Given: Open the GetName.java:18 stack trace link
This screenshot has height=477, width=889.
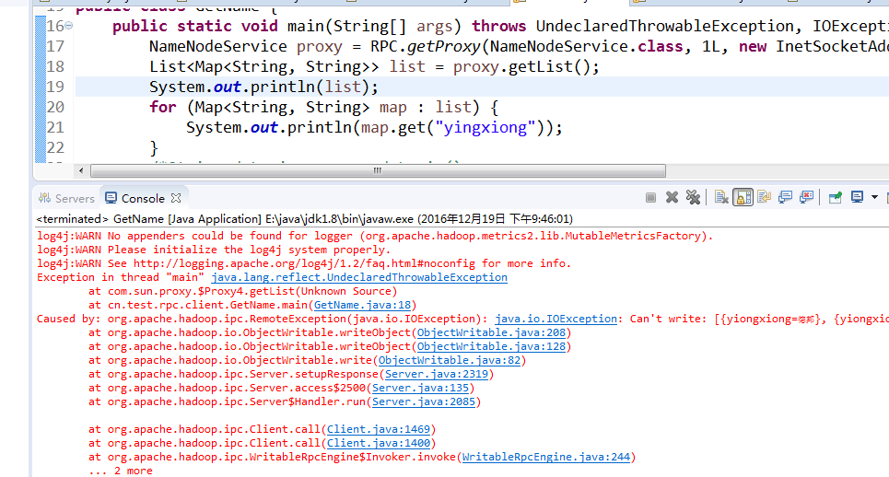Looking at the screenshot, I should [x=362, y=305].
